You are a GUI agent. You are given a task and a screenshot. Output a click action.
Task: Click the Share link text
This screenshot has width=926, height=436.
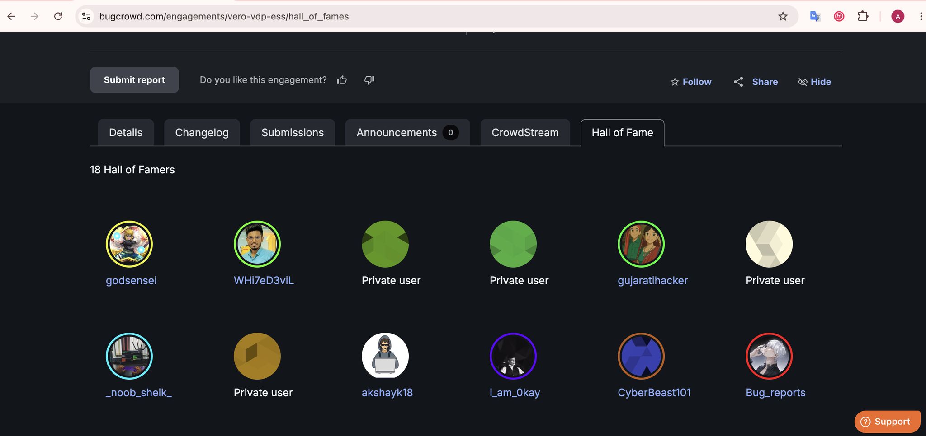[x=765, y=82]
